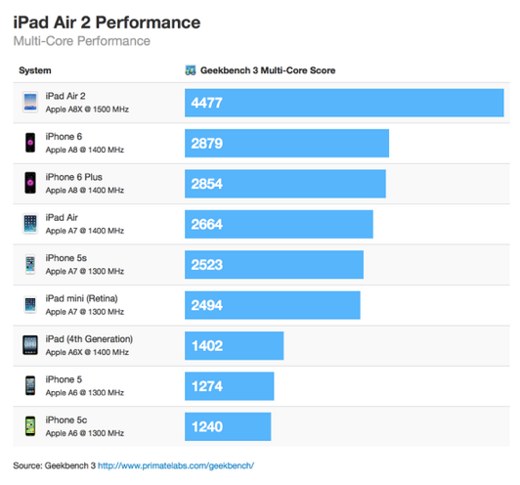Select the 1240 score bar
Viewport: 520px width, 485px height.
click(x=228, y=426)
